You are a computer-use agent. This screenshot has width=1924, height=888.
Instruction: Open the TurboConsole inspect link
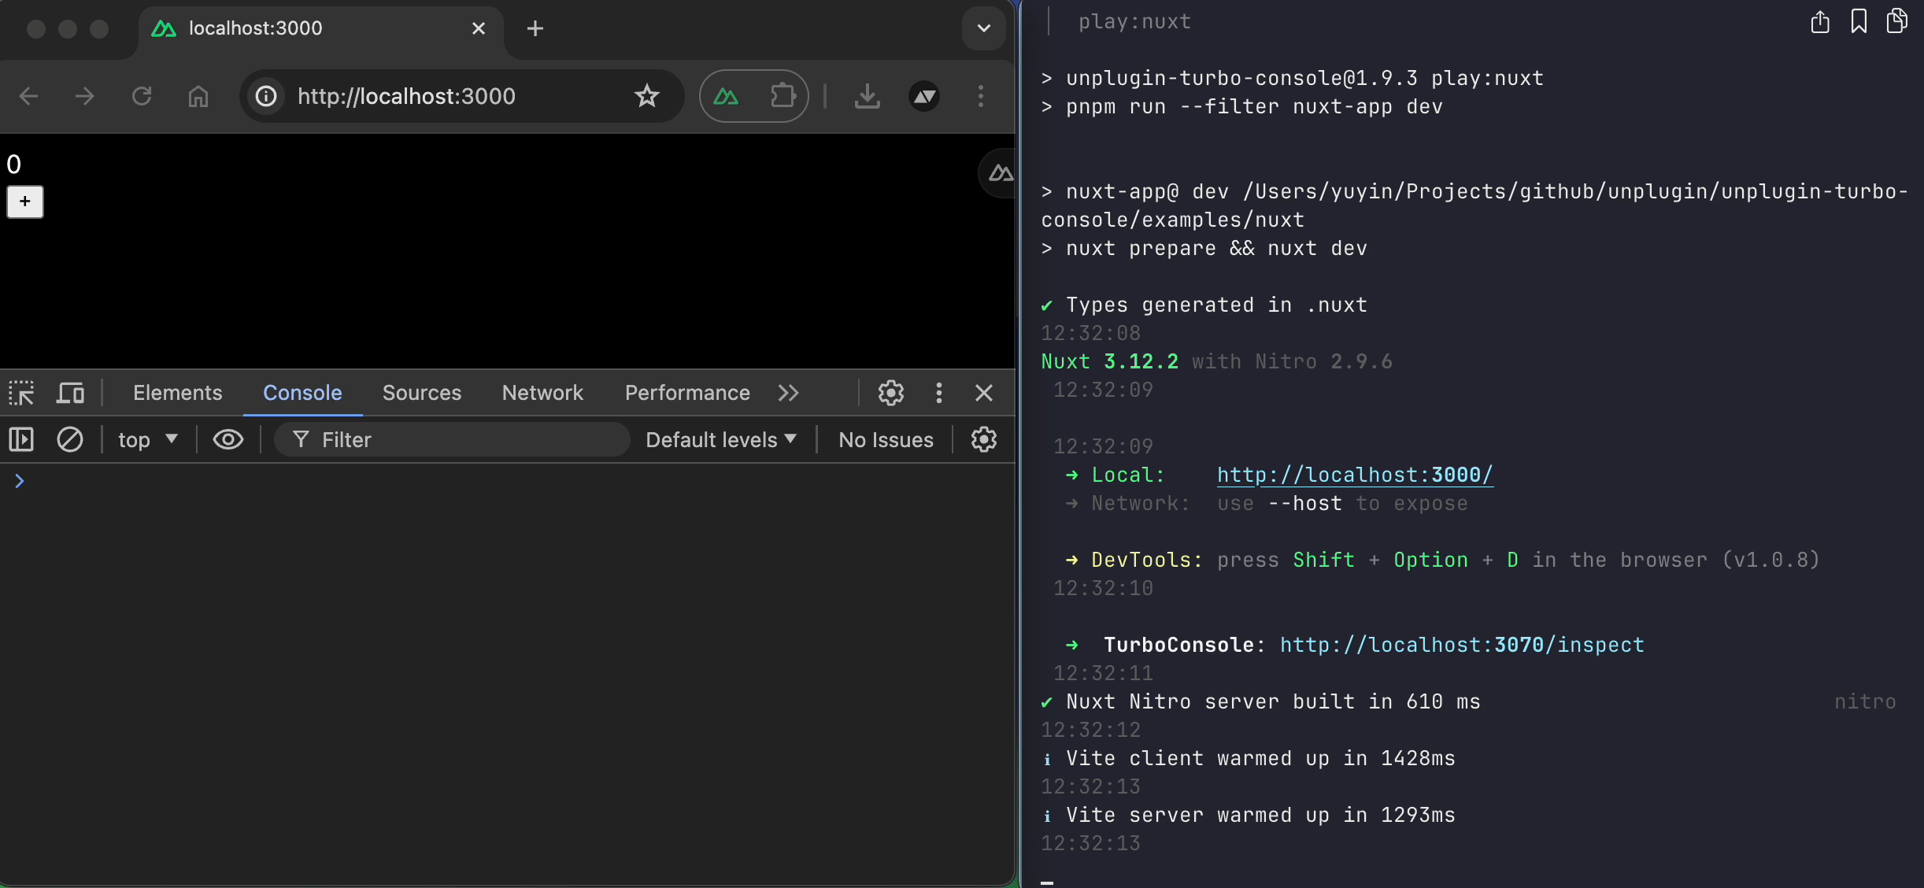(x=1462, y=645)
